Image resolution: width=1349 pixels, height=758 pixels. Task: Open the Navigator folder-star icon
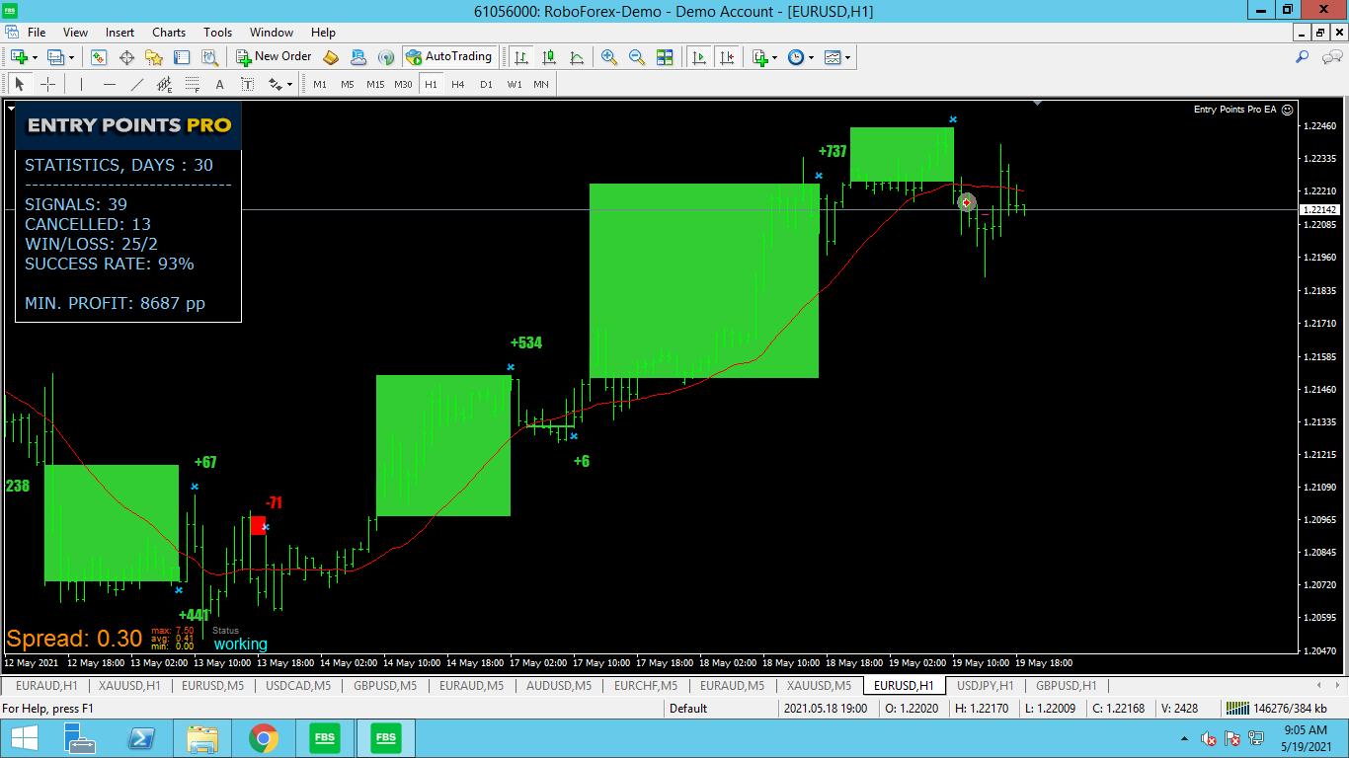154,57
